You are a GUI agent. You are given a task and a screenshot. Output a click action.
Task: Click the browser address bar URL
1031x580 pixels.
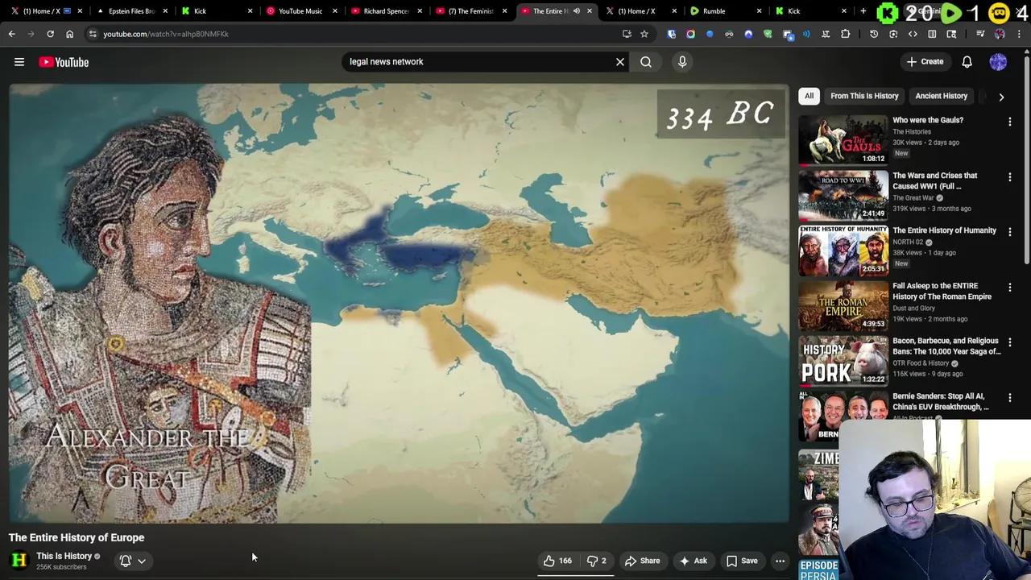click(x=165, y=34)
